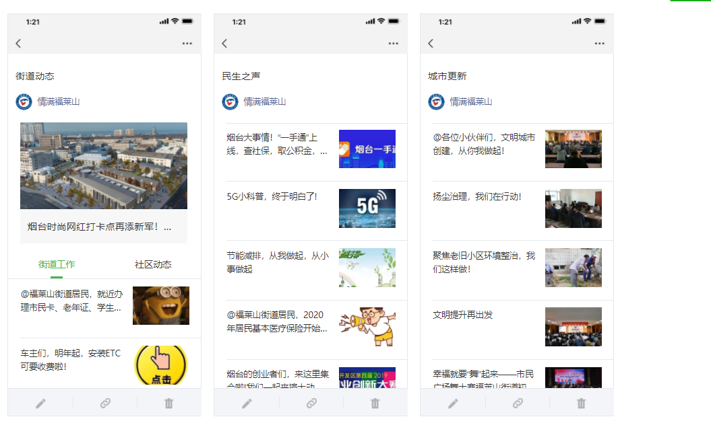Viewport: 711px width, 423px height.
Task: Click the minion thumbnail beside 福莱山街道居民 article
Action: pyautogui.click(x=160, y=305)
